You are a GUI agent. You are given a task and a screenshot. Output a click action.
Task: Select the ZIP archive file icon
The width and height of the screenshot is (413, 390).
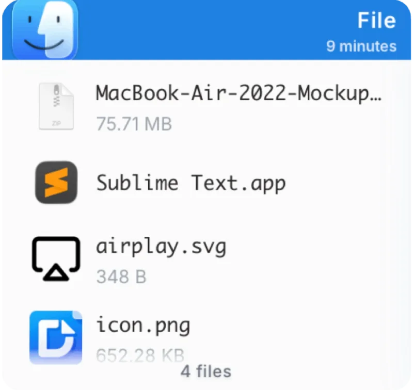pyautogui.click(x=56, y=106)
